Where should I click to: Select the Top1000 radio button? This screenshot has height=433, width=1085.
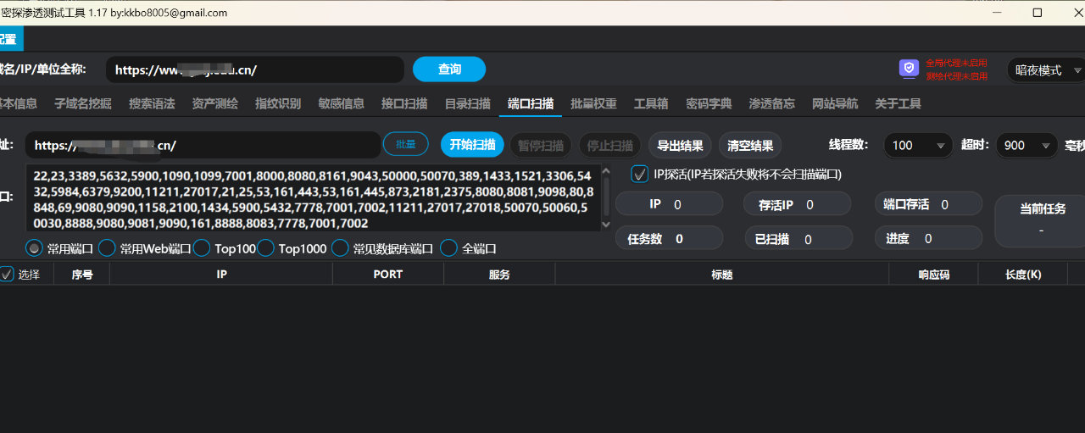point(265,248)
